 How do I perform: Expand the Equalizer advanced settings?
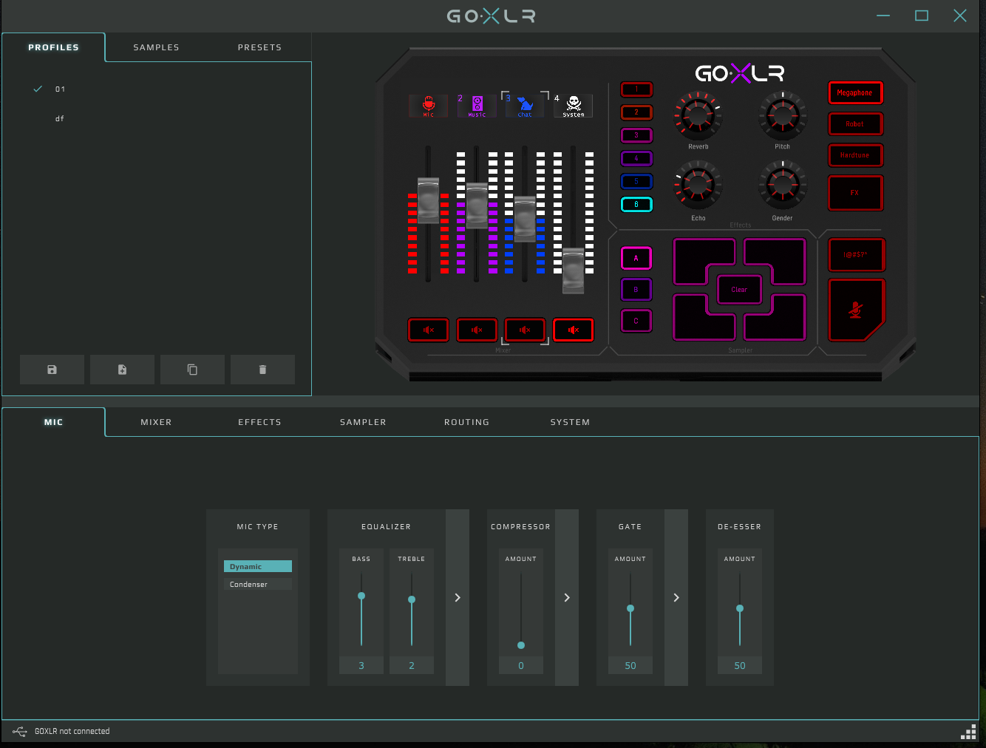(458, 597)
